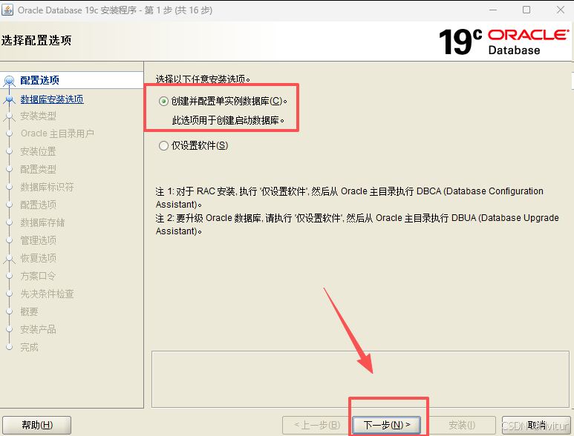Click the 帮助(H) button
Viewport: 574px width, 436px height.
[36, 425]
